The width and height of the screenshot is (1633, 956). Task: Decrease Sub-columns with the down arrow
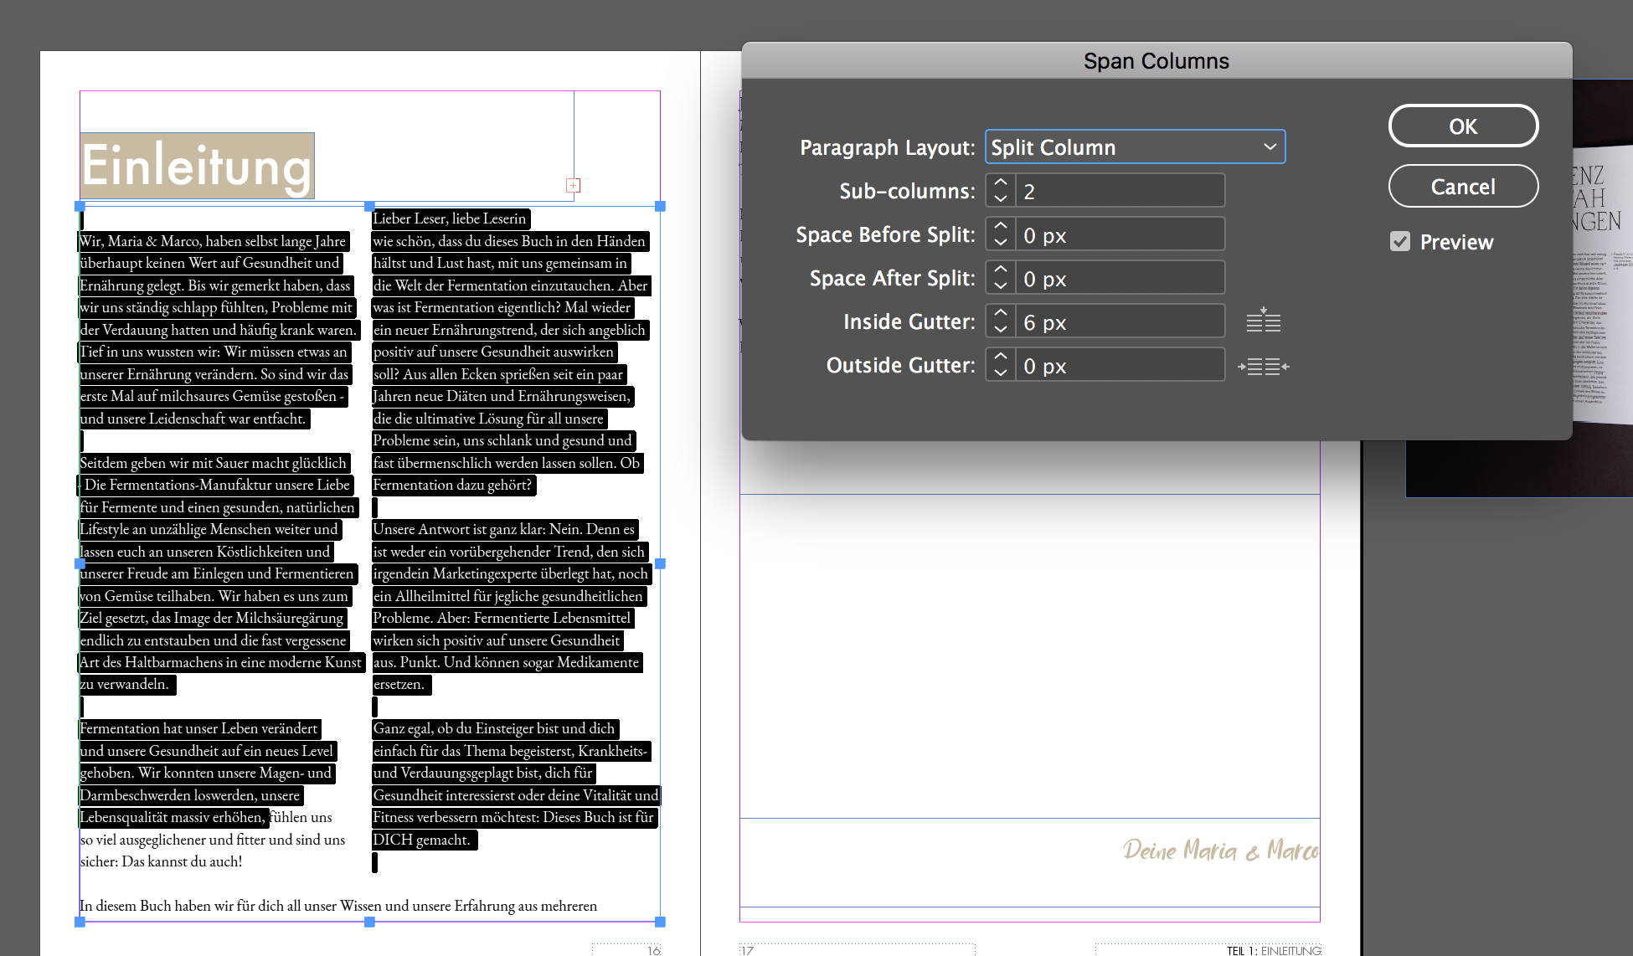1001,198
